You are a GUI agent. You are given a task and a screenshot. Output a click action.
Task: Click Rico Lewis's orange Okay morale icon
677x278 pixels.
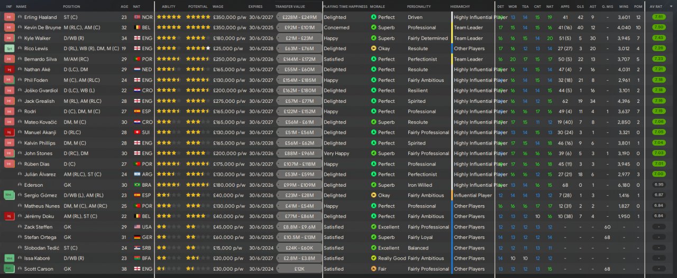[373, 49]
